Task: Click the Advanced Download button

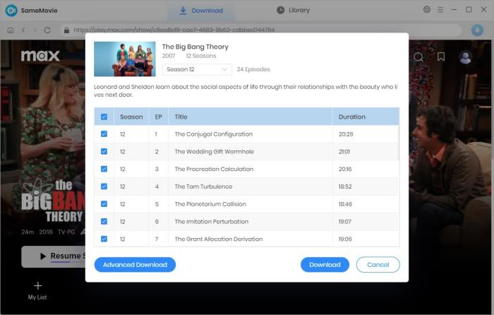Action: point(135,265)
